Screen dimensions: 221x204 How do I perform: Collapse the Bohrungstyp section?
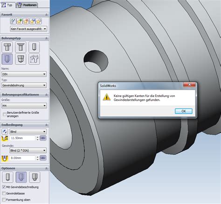click(46, 38)
